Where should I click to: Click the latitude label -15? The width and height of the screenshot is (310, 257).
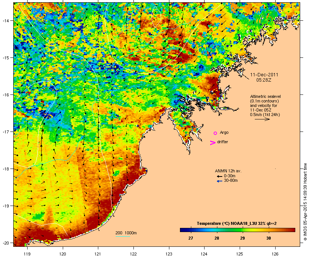click(x=5, y=58)
